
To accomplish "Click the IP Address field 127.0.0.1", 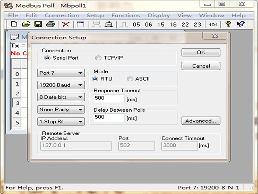I will click(x=76, y=146).
